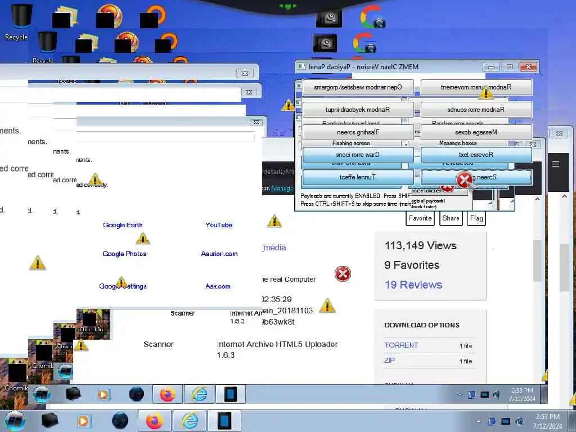Toggle the 'tupni draobyek modnaR' payload

[358, 110]
